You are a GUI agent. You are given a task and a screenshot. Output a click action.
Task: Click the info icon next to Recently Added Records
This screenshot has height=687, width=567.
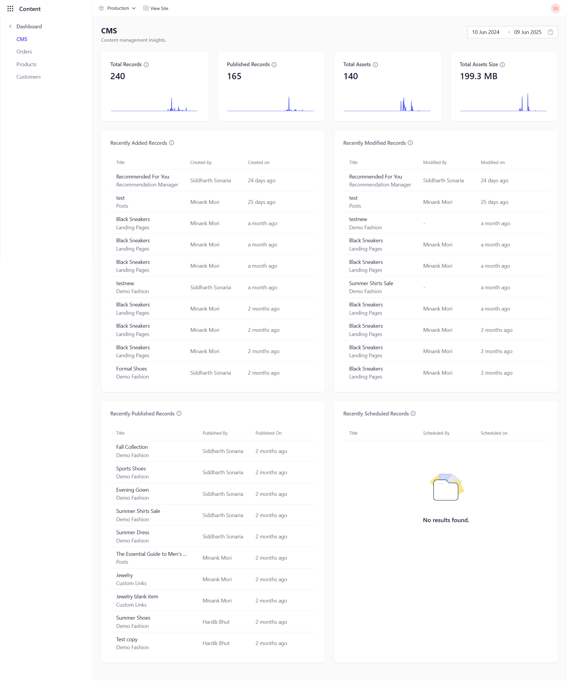click(x=172, y=143)
